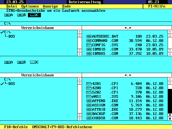The width and height of the screenshot is (172, 129).
Task: Select DOS folder in lower directory tree
Action: [12, 84]
